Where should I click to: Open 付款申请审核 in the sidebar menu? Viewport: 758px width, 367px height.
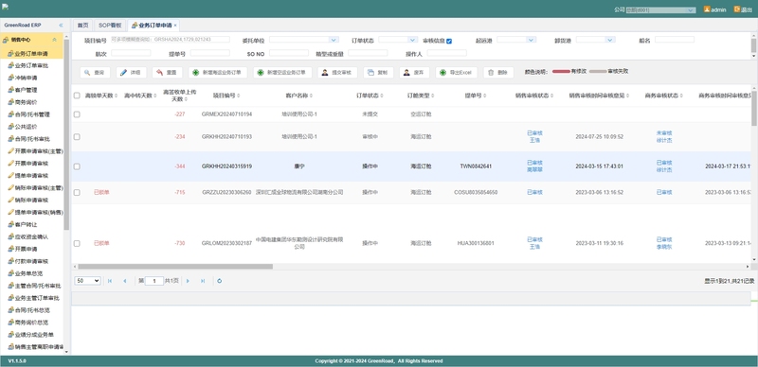(x=29, y=261)
